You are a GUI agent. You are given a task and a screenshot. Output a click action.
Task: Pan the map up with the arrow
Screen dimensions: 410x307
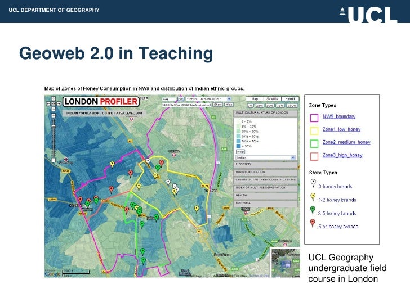pos(54,99)
